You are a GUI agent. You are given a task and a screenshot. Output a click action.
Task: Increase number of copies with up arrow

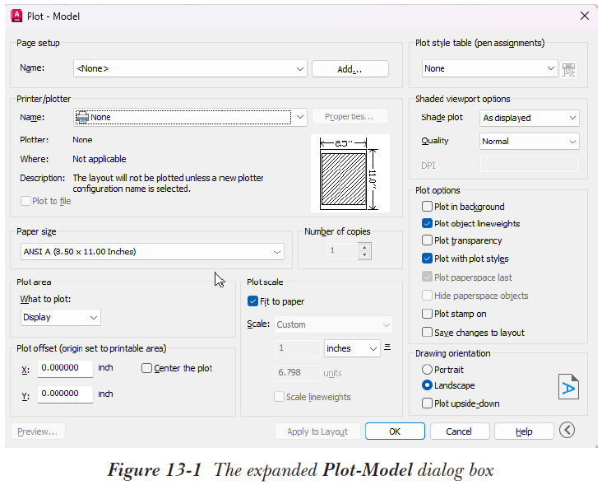(x=364, y=247)
